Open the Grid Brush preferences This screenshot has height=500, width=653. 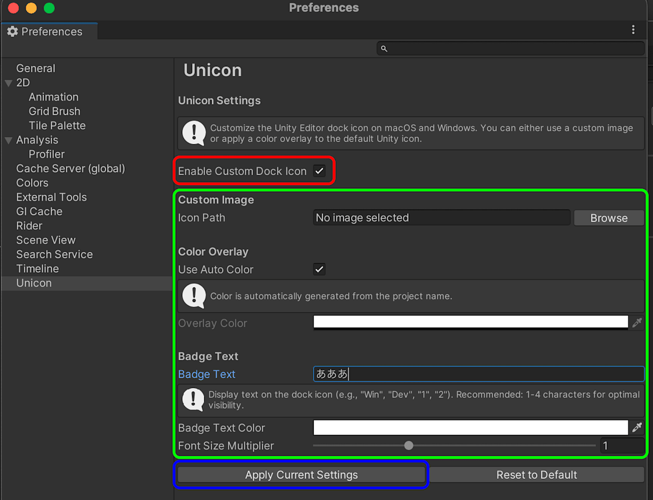[x=54, y=111]
